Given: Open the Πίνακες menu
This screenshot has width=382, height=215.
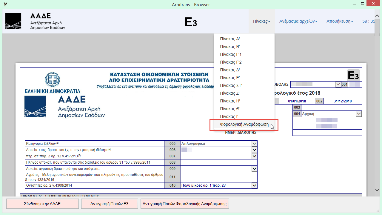Looking at the screenshot, I should (262, 21).
